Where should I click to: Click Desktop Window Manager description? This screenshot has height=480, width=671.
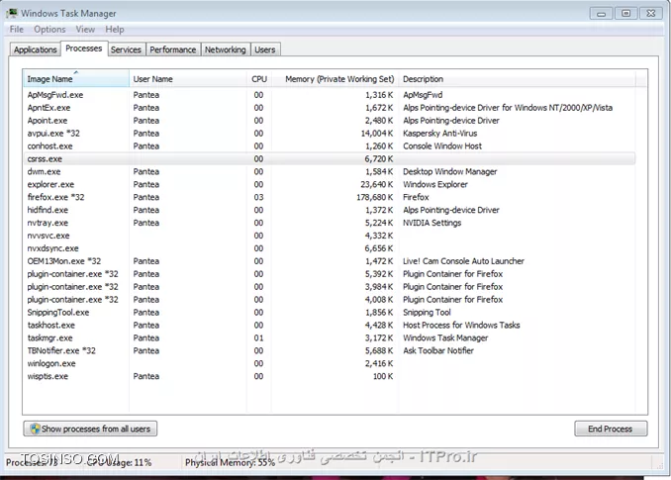coord(449,171)
